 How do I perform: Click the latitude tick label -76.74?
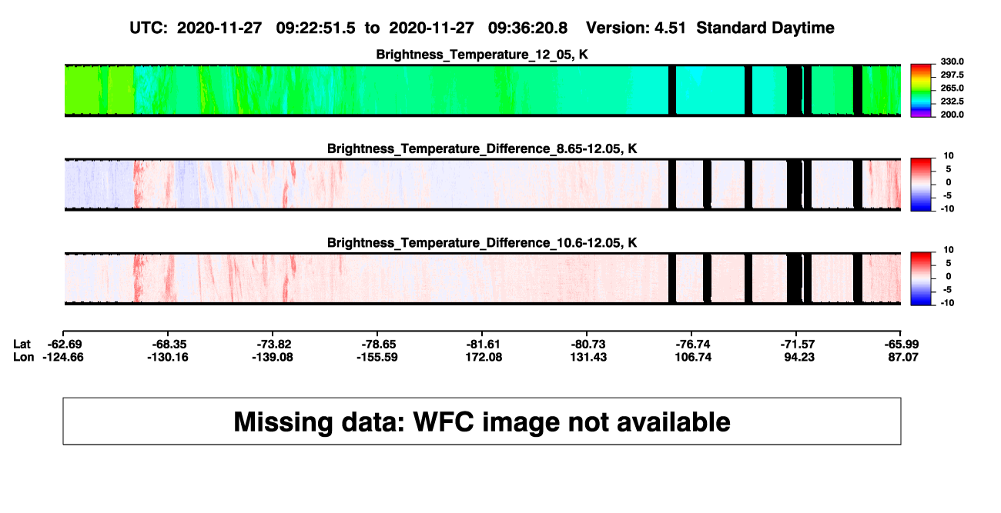point(692,344)
